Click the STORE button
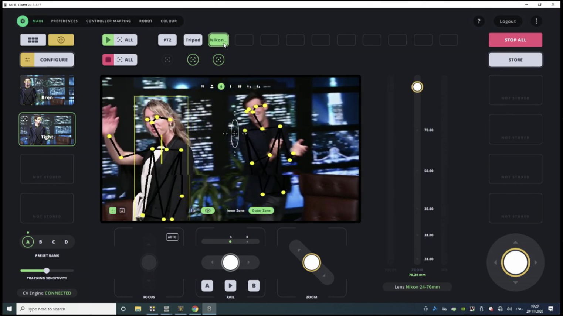 click(x=515, y=60)
